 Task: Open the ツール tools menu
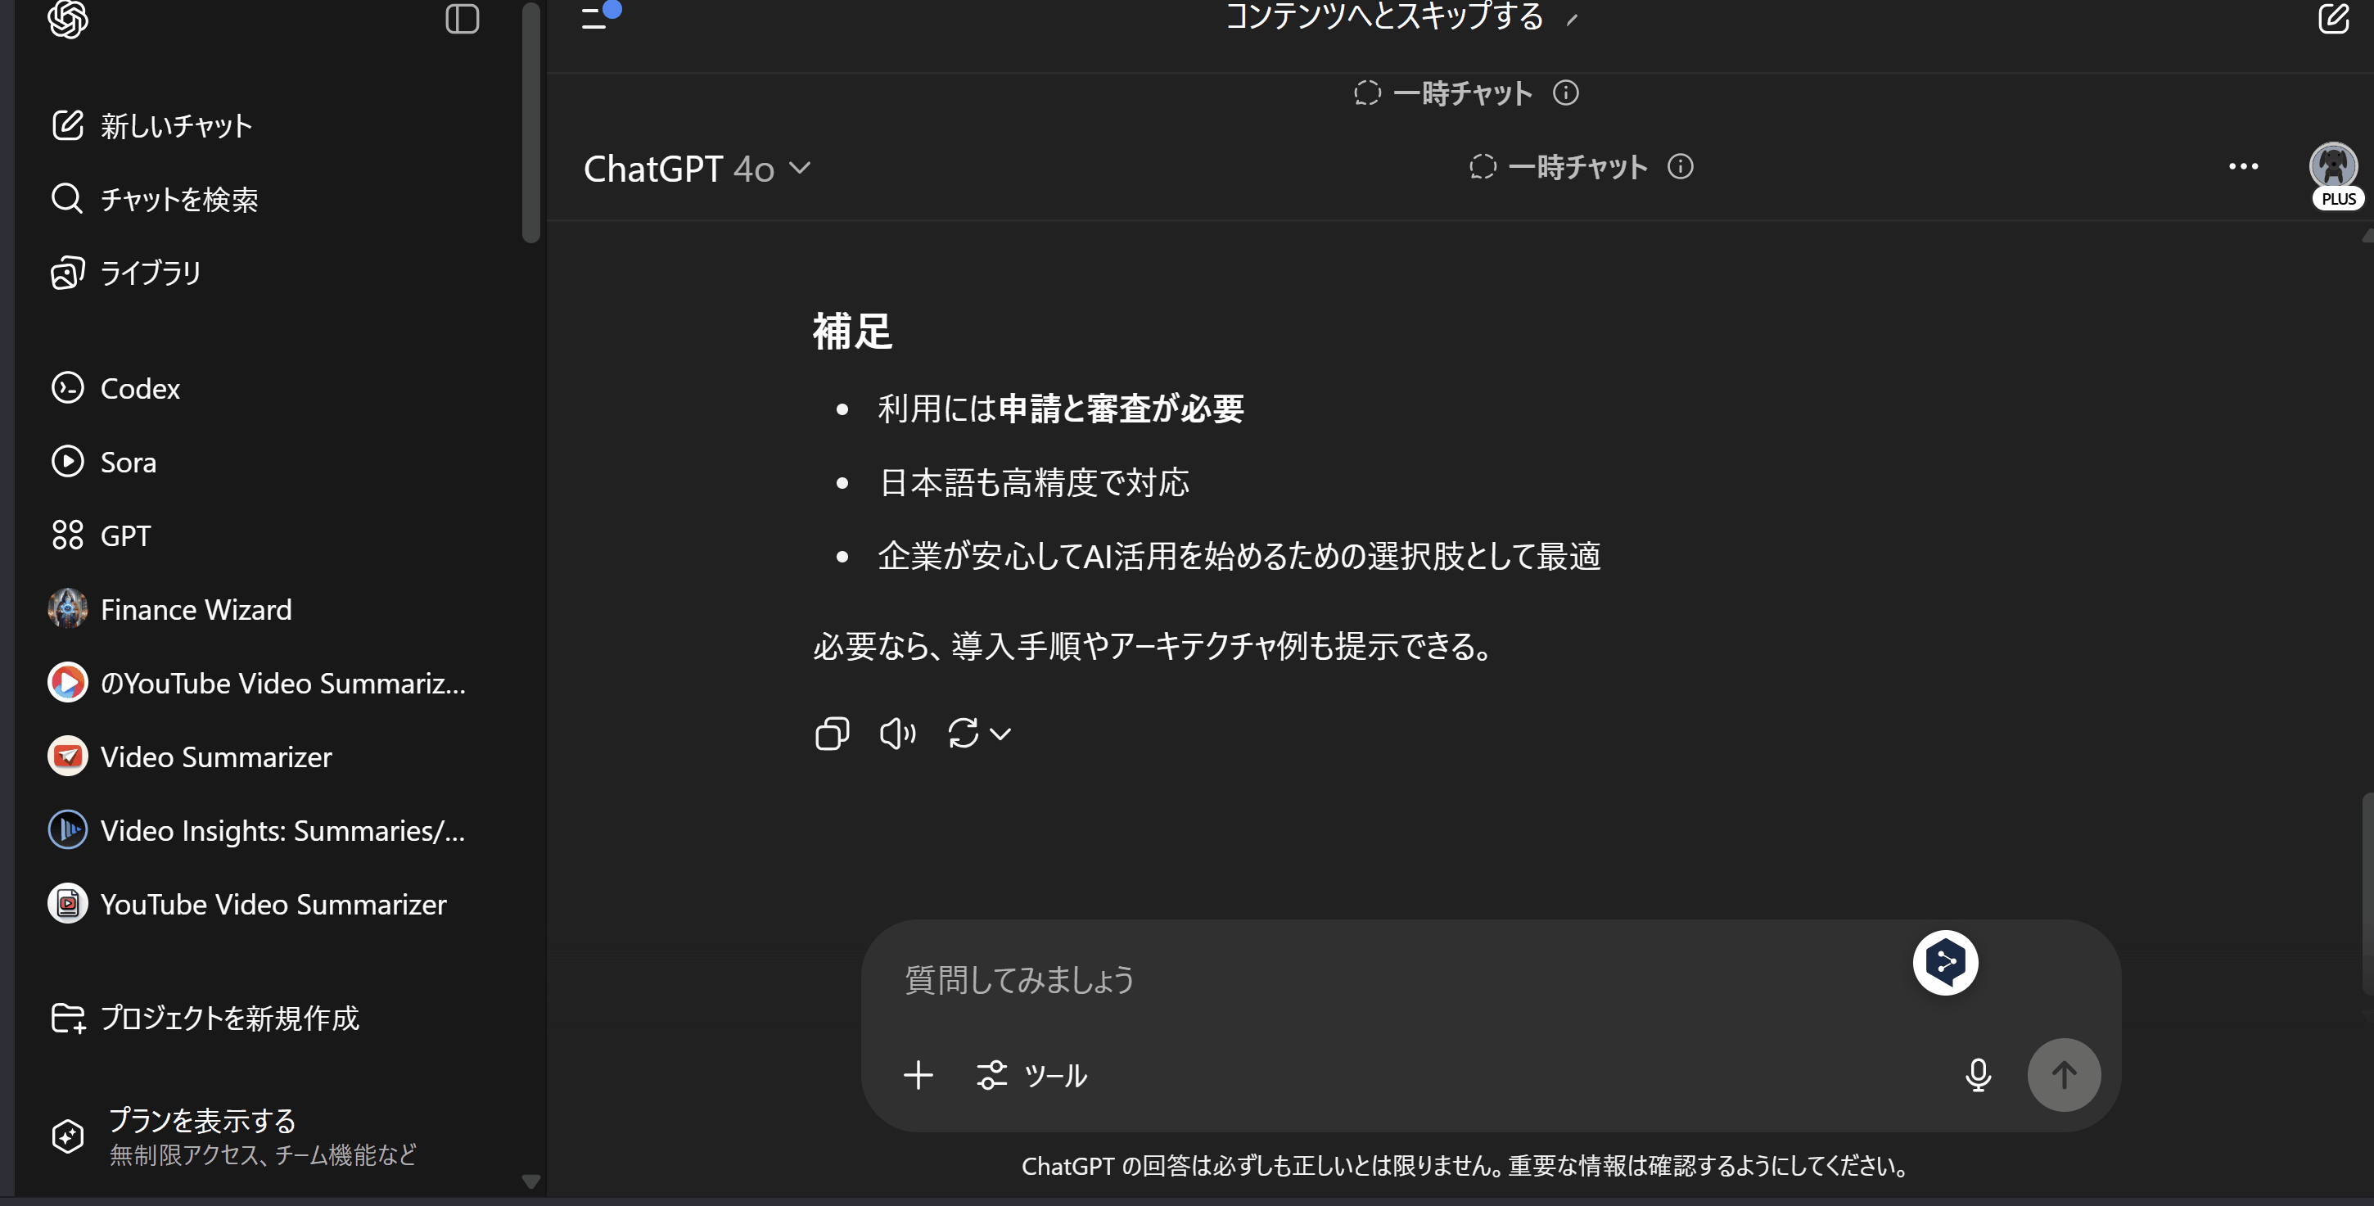click(x=1032, y=1075)
